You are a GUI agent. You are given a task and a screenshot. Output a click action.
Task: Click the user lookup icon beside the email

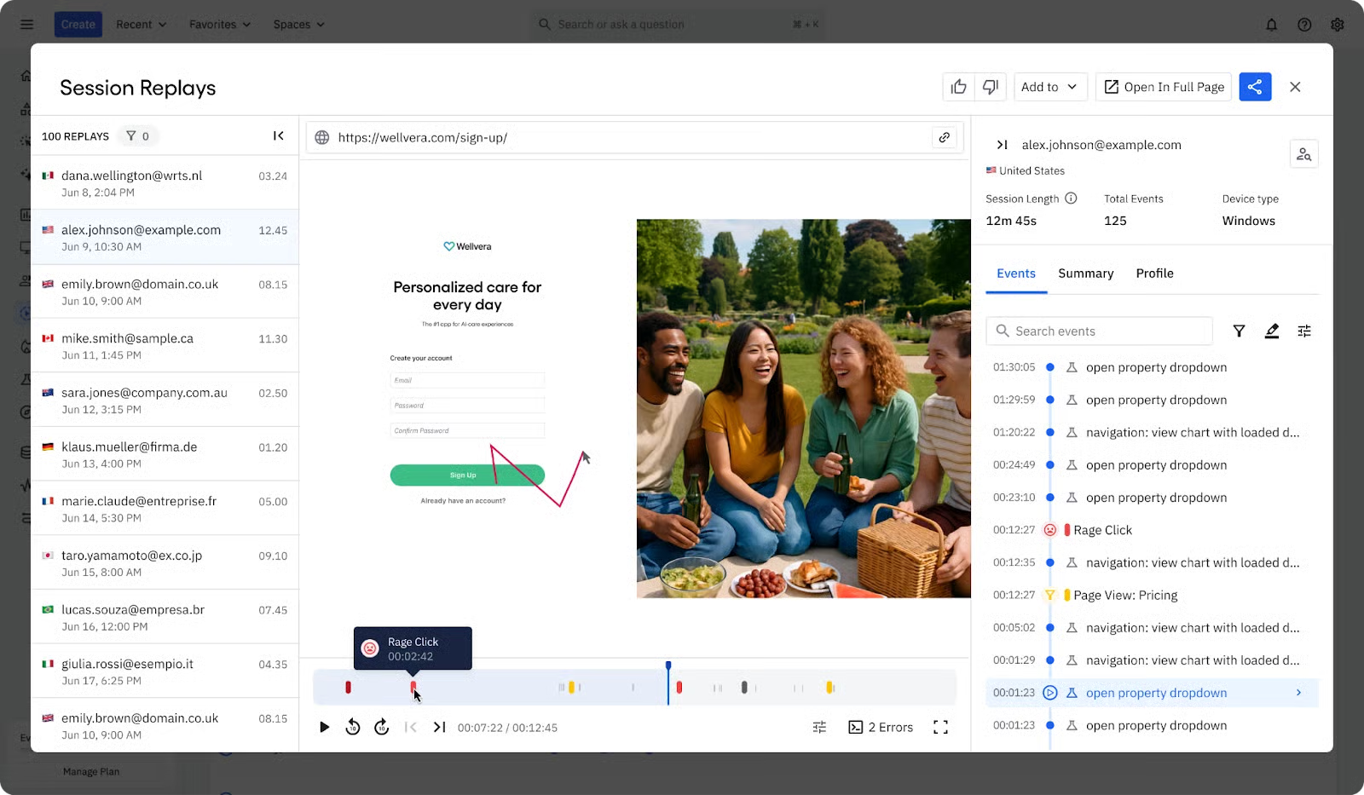pyautogui.click(x=1303, y=154)
